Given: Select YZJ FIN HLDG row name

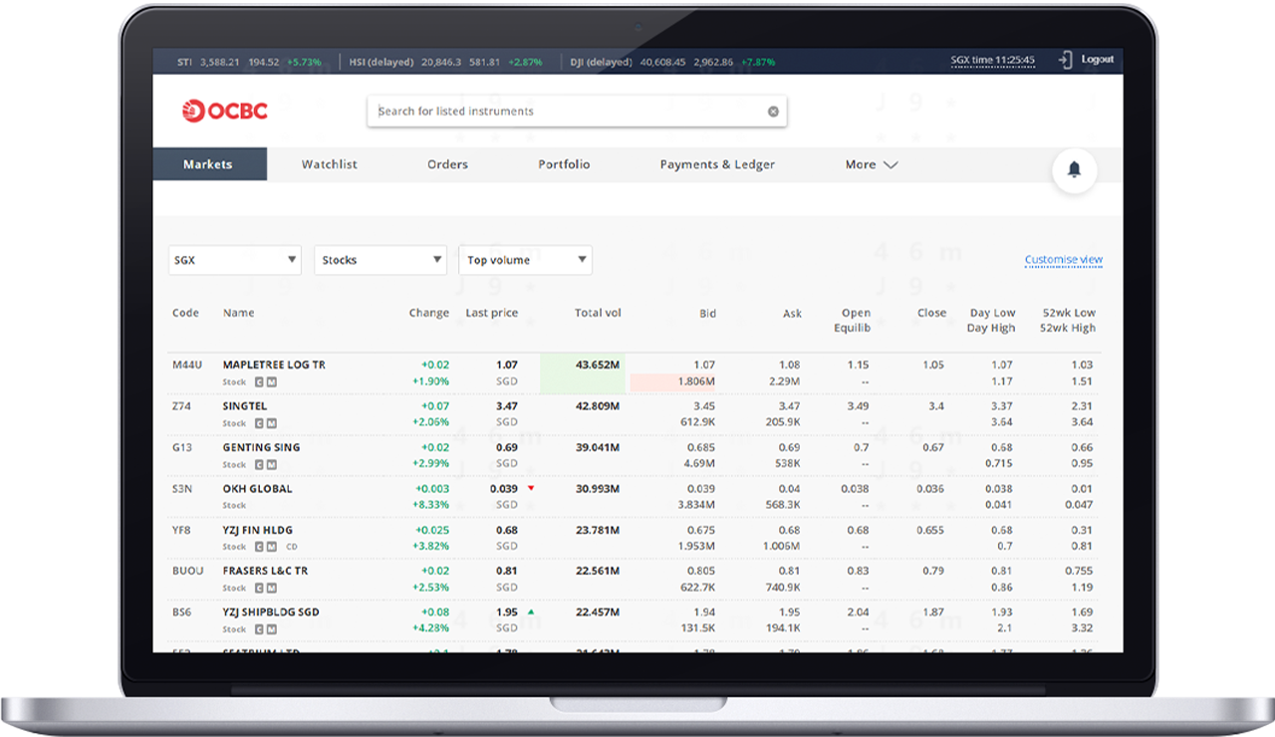Looking at the screenshot, I should click(257, 530).
